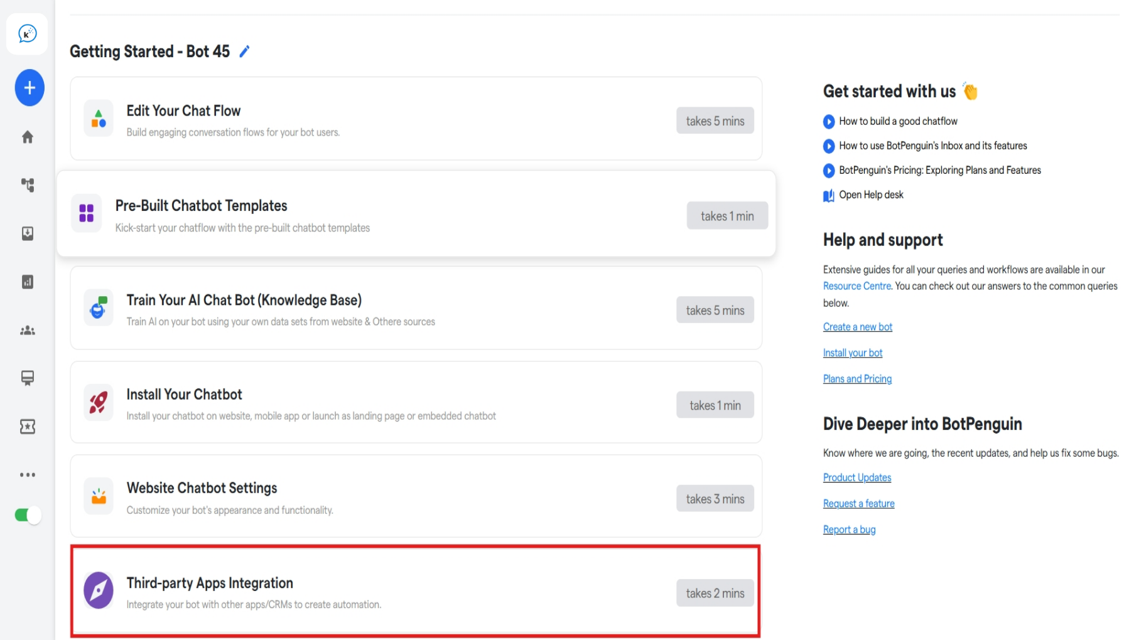Click the Open Help desk book icon
This screenshot has width=1134, height=640.
pyautogui.click(x=829, y=196)
